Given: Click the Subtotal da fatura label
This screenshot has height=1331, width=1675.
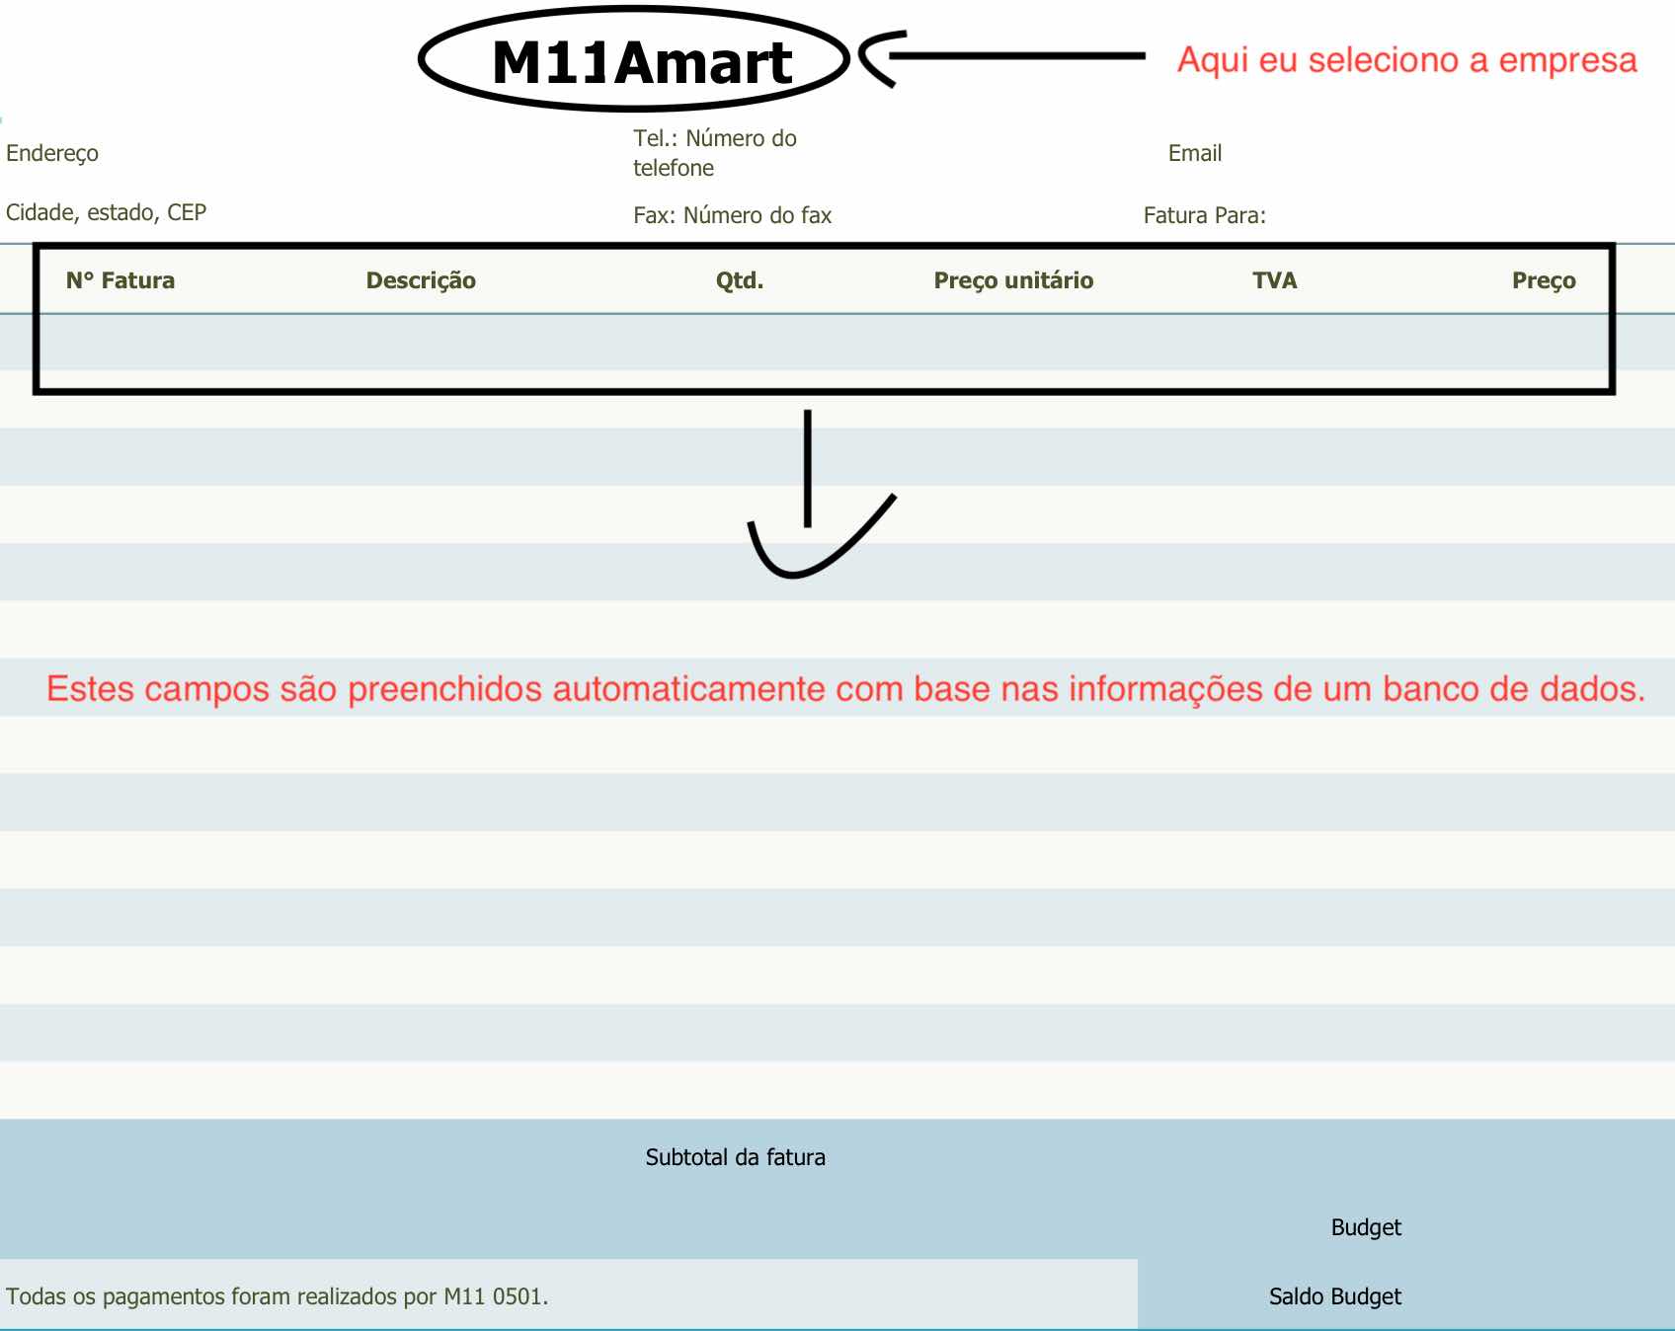Looking at the screenshot, I should point(735,1157).
